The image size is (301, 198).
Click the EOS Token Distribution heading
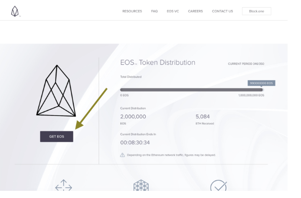pyautogui.click(x=158, y=63)
